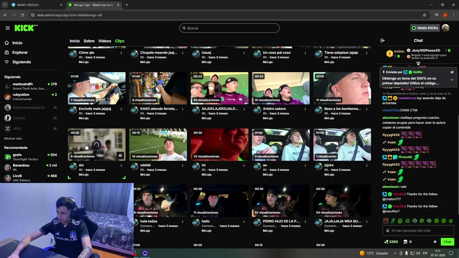459x258 pixels.
Task: Open the user profile avatar in the header
Action: click(x=445, y=28)
